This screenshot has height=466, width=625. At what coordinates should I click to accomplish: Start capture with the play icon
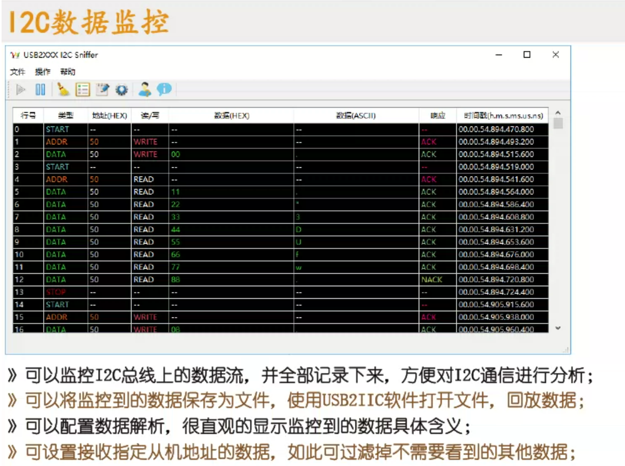click(x=21, y=90)
